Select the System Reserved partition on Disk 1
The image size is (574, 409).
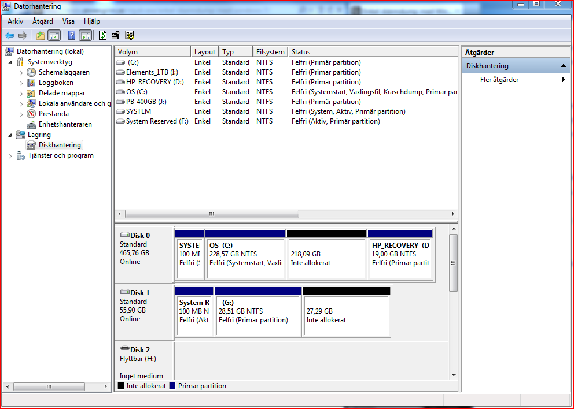point(194,313)
